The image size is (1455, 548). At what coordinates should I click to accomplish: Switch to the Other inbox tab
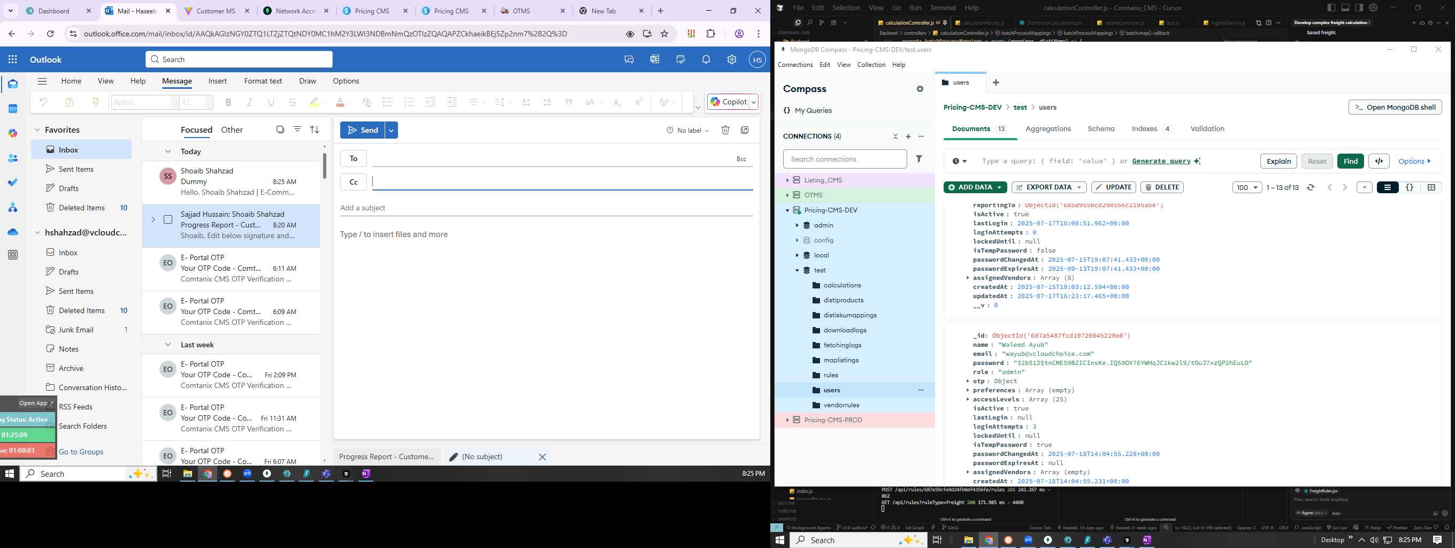(232, 130)
